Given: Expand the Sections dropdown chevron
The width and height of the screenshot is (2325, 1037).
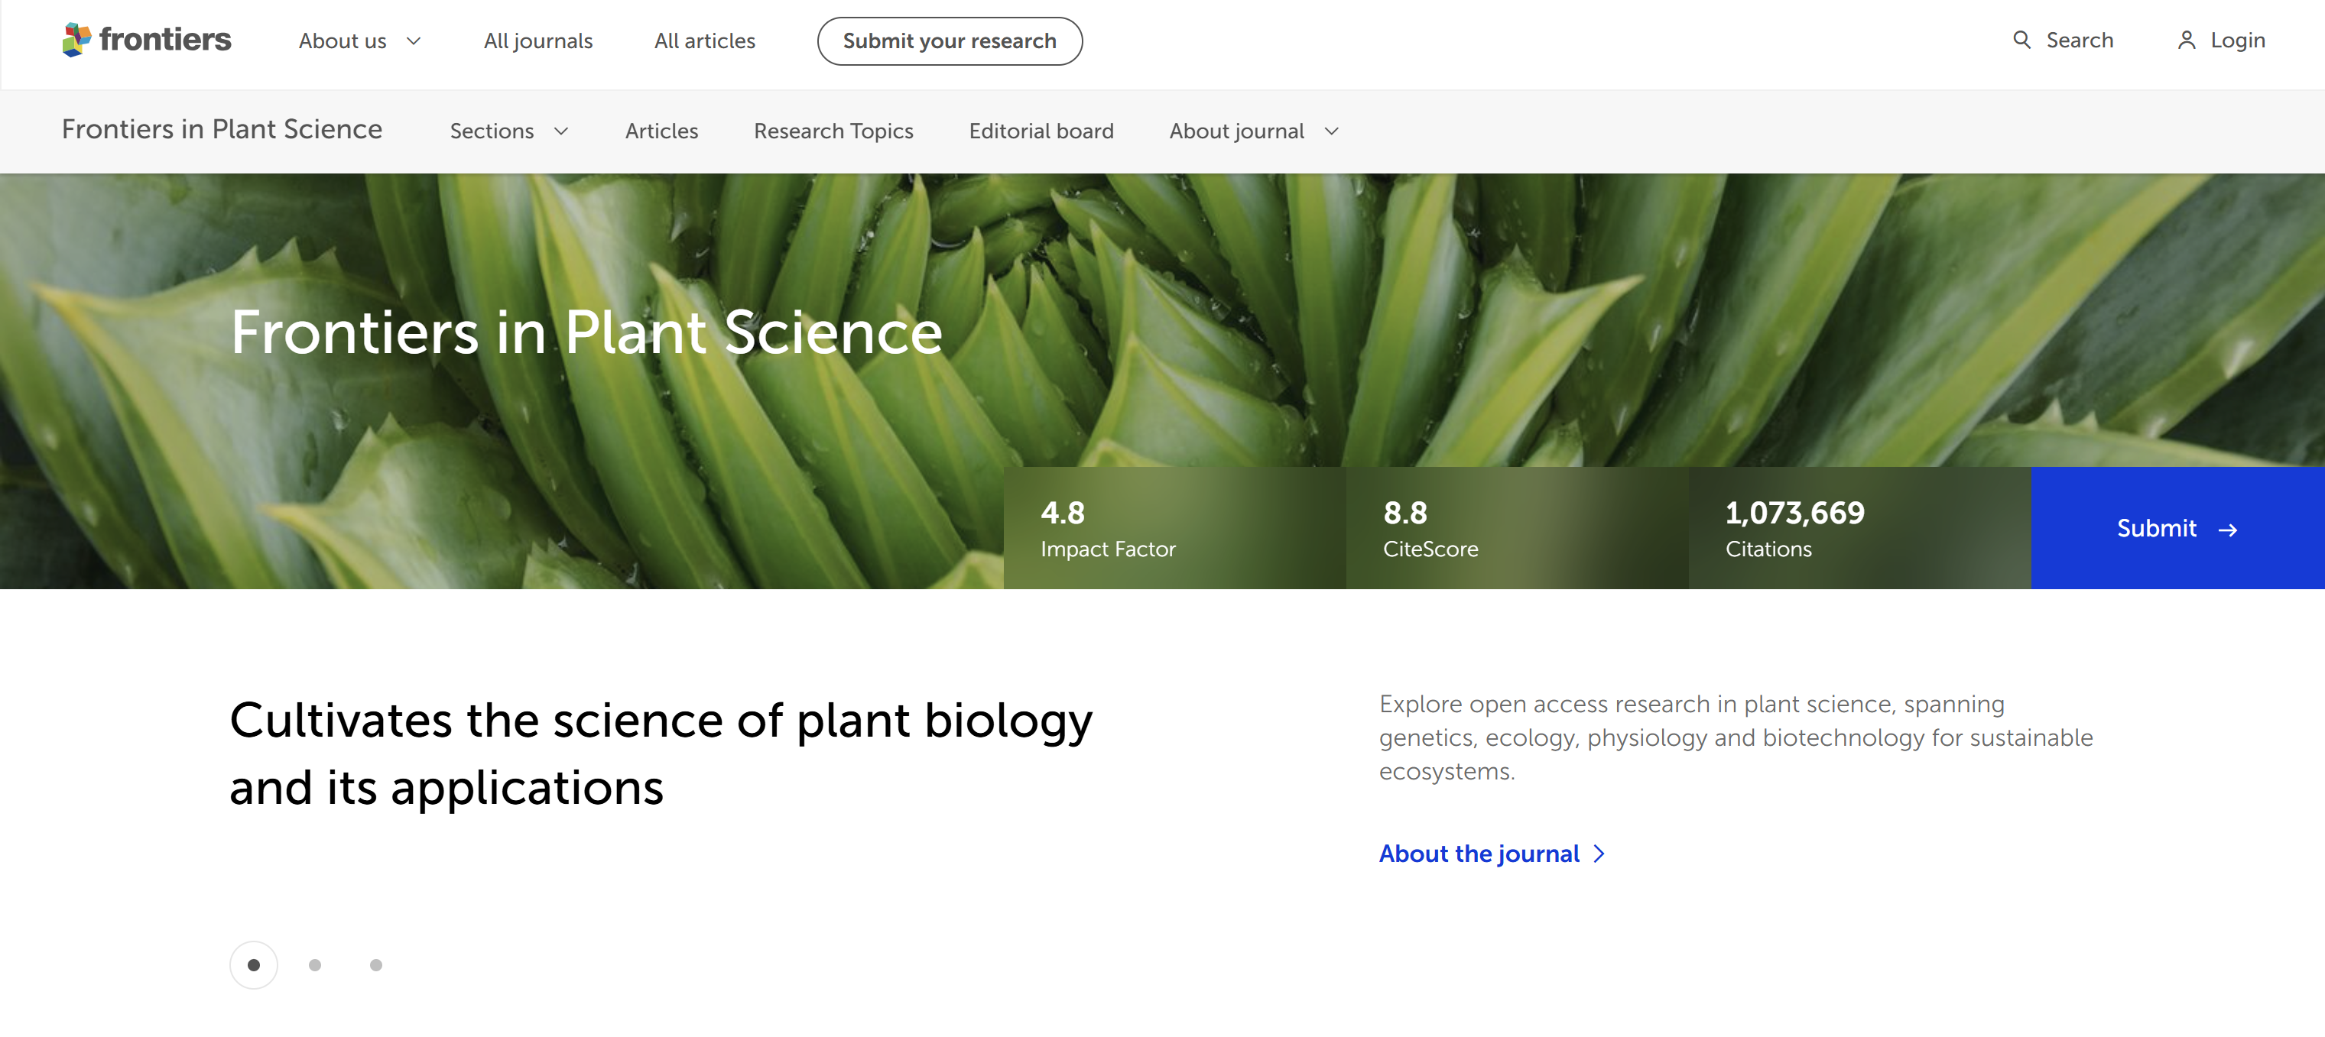Looking at the screenshot, I should pos(561,131).
